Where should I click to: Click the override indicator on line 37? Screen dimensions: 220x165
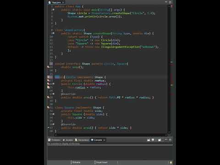click(49, 127)
